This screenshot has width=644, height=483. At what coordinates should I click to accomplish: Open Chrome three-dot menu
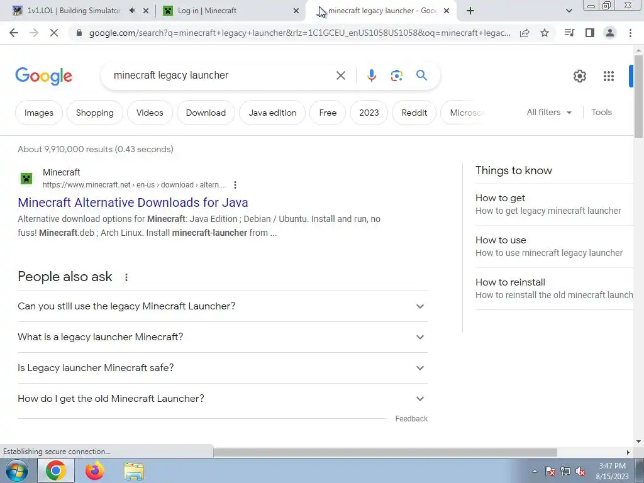(x=630, y=33)
